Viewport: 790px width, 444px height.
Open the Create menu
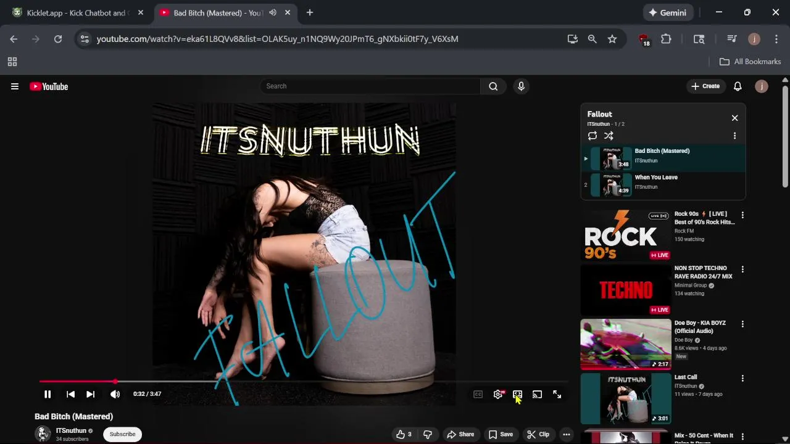705,86
